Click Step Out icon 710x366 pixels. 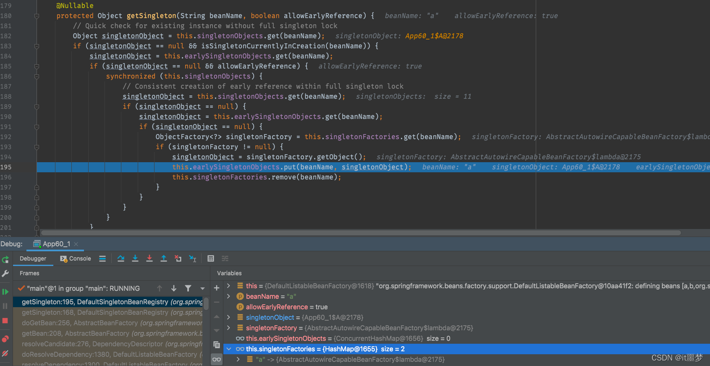[164, 258]
